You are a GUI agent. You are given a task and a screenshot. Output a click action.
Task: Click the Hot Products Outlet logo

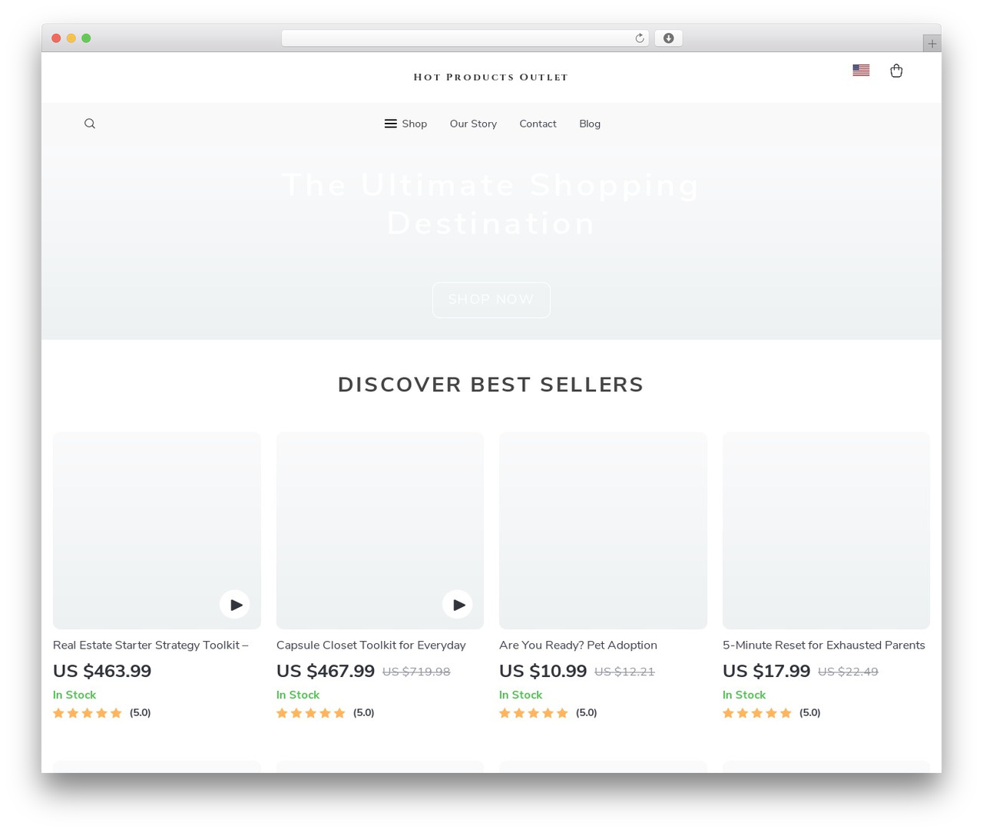491,77
